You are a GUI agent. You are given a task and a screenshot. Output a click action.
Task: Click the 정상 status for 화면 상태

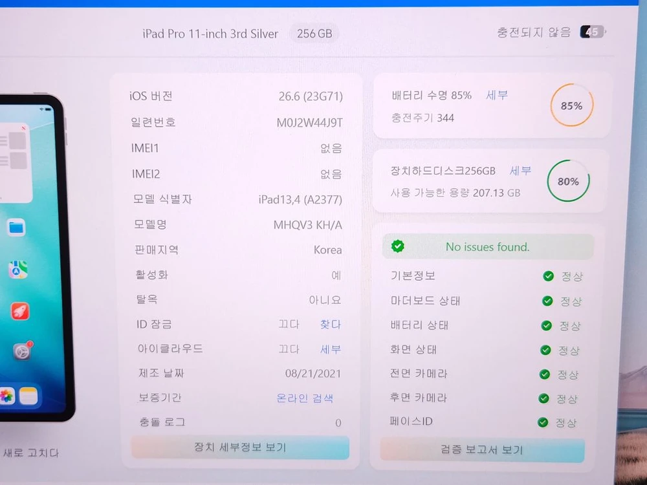pyautogui.click(x=569, y=350)
